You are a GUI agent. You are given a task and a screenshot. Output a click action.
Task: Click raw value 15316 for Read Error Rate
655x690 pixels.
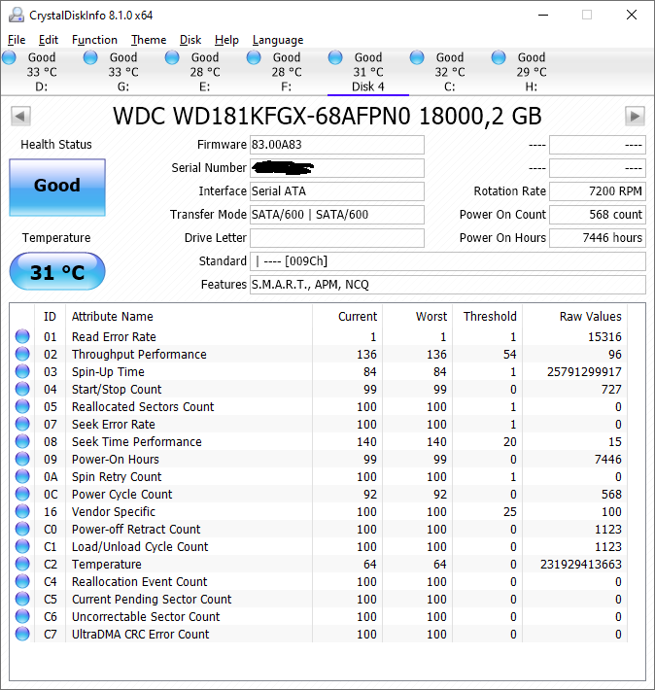click(x=604, y=336)
